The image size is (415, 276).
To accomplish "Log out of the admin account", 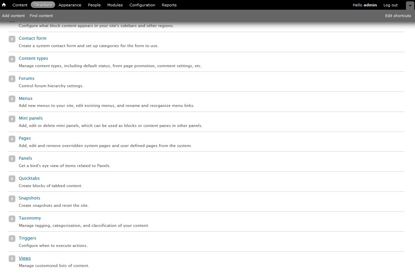I will (390, 5).
